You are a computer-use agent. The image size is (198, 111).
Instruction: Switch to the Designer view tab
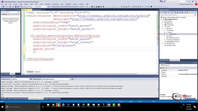(30, 72)
